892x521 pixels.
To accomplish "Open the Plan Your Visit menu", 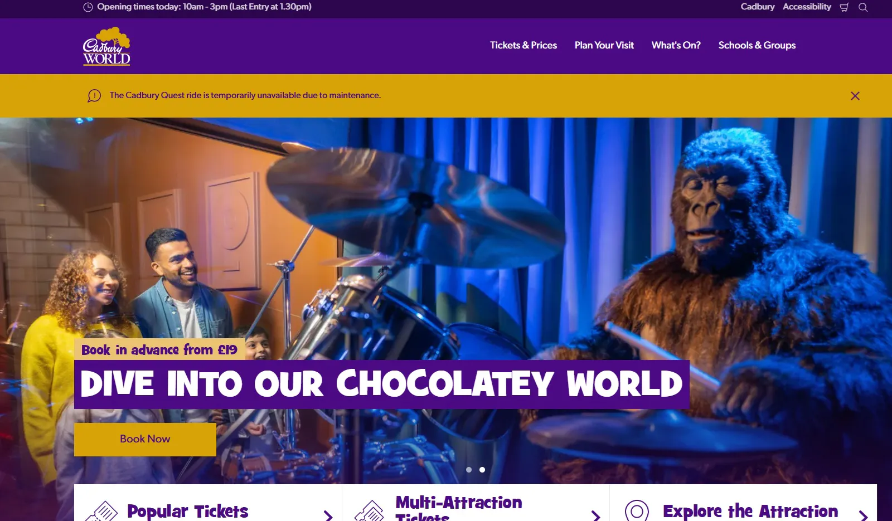I will coord(604,46).
